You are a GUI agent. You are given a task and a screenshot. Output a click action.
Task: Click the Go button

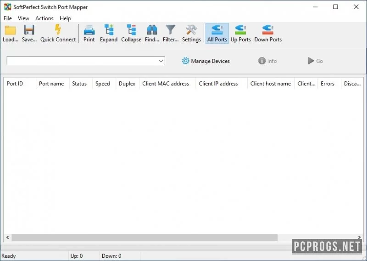pyautogui.click(x=316, y=61)
